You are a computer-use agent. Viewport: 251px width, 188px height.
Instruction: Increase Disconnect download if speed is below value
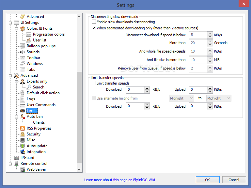[x=210, y=34]
